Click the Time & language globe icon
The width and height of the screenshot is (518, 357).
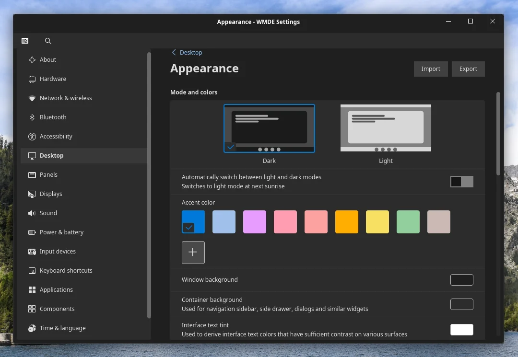click(32, 328)
